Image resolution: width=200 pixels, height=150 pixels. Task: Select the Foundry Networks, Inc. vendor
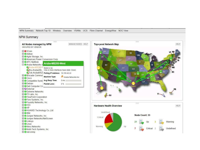coord(37,102)
